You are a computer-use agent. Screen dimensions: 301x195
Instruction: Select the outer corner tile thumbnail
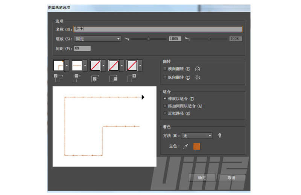click(59, 66)
